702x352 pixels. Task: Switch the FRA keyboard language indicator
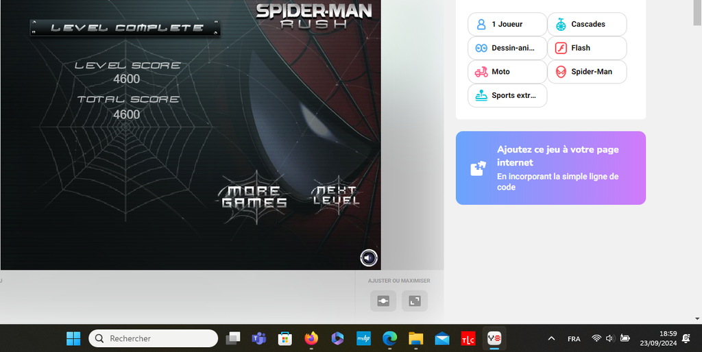[574, 338]
